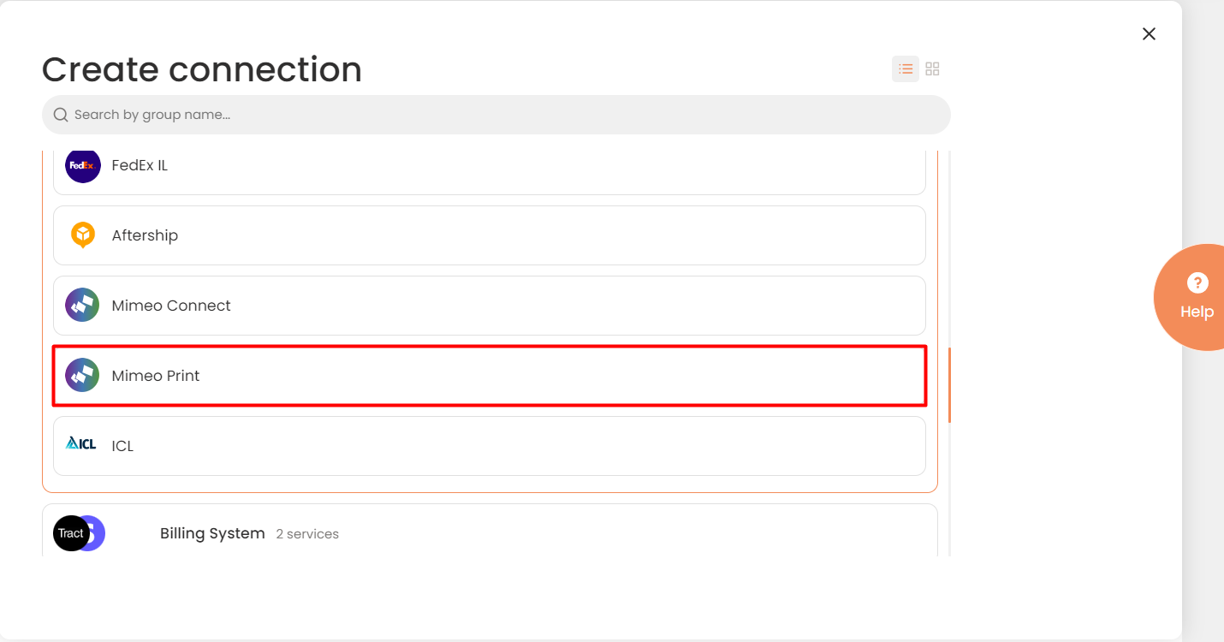Switch to list view layout

(x=906, y=69)
